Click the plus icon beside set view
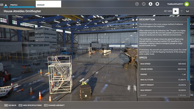 pyautogui.click(x=182, y=11)
